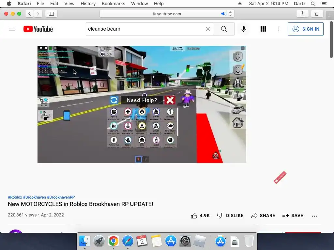Viewport: 334px width, 250px height.
Task: Open the Window menu
Action: click(x=139, y=4)
